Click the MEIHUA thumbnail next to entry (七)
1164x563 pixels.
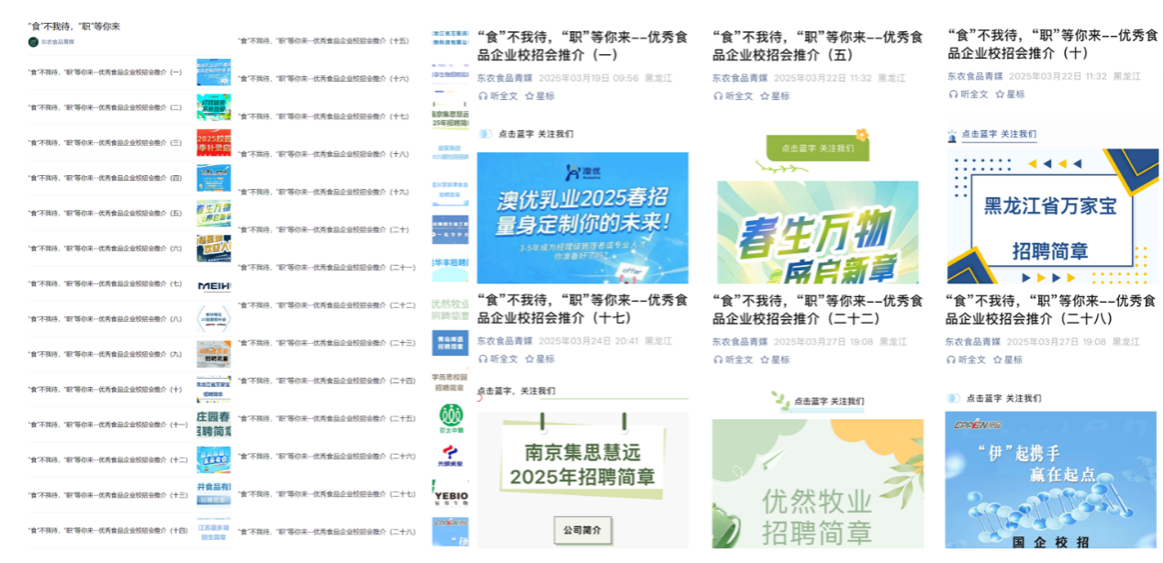214,284
